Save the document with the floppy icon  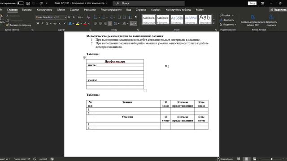(28, 3)
